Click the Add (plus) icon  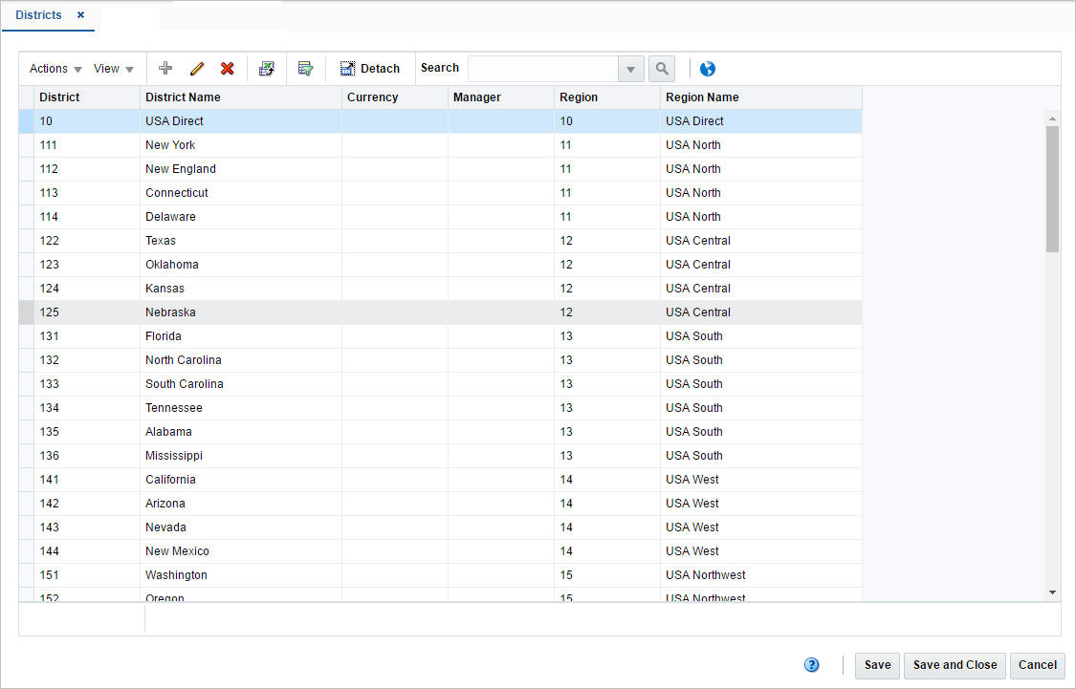[165, 68]
